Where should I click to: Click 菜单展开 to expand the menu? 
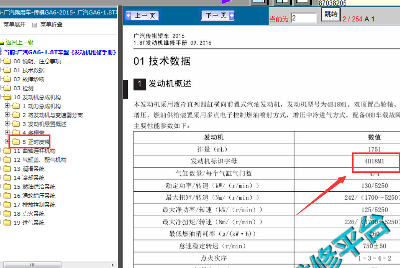(x=14, y=24)
